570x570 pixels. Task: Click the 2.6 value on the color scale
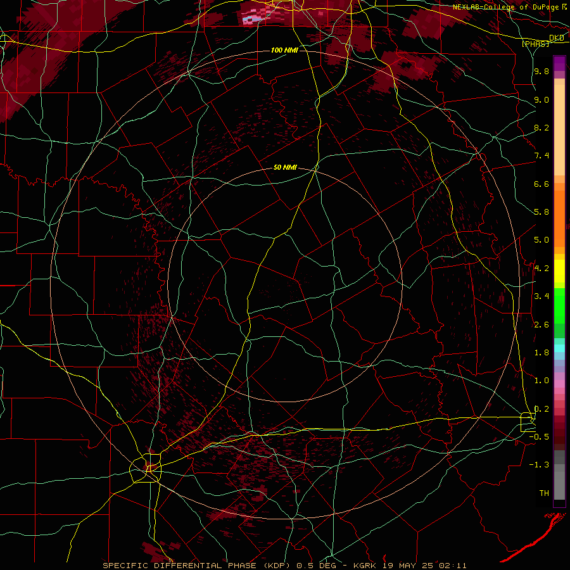(541, 325)
